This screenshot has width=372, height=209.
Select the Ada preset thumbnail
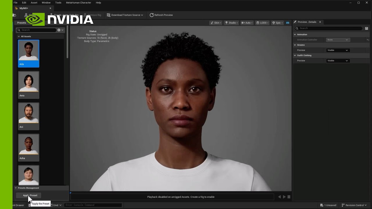28,53
